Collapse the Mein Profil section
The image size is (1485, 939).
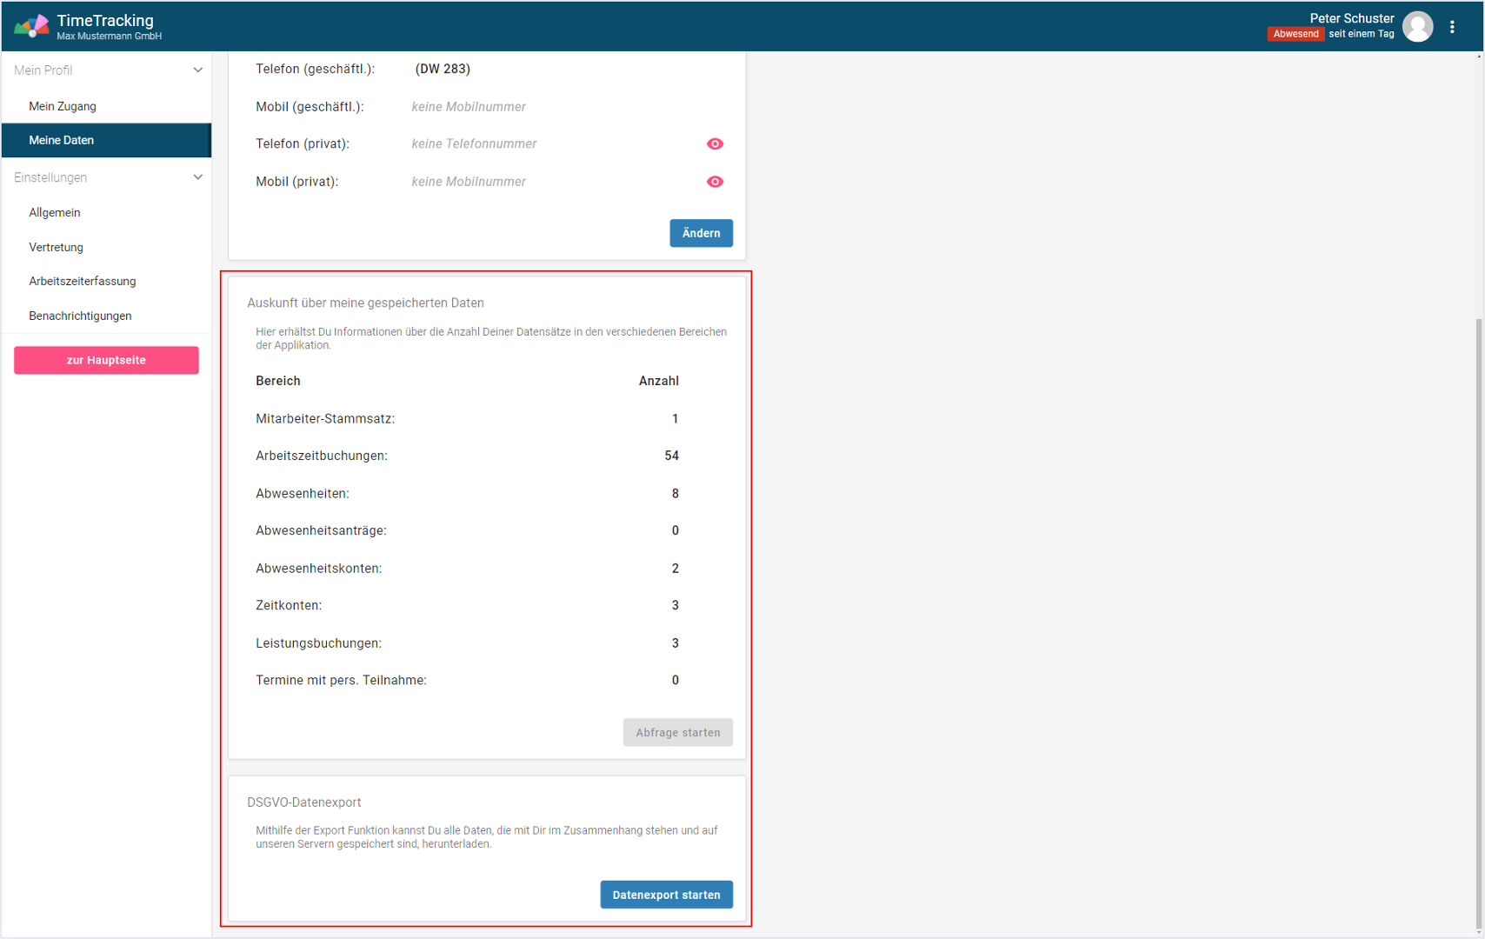[x=197, y=70]
